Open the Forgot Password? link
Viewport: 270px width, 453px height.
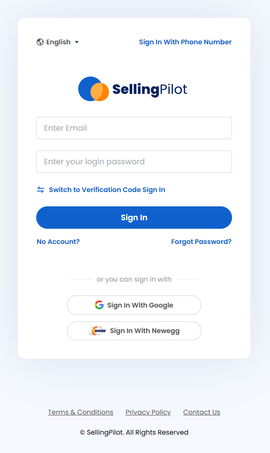tap(201, 242)
